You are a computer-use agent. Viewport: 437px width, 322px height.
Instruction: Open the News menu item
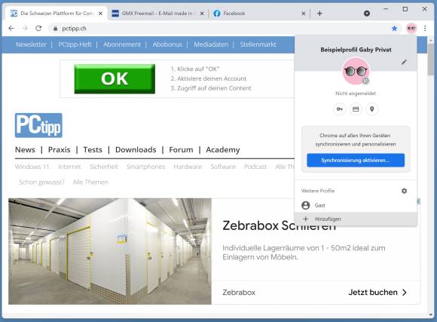pos(25,150)
